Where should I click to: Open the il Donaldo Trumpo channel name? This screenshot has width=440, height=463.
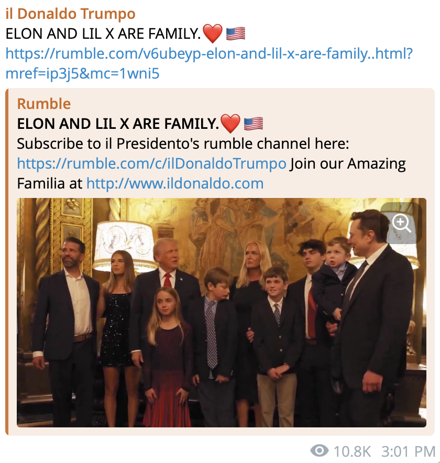(x=70, y=14)
